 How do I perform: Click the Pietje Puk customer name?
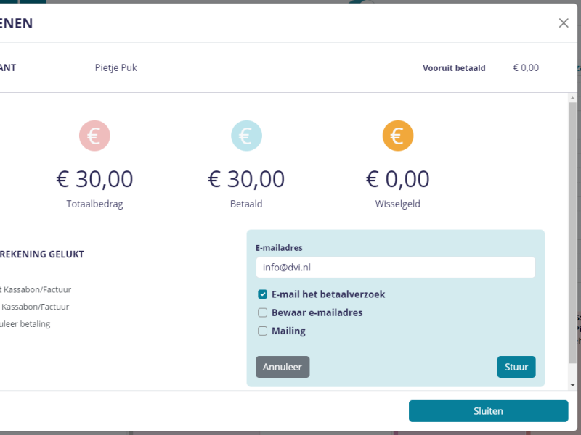(116, 67)
